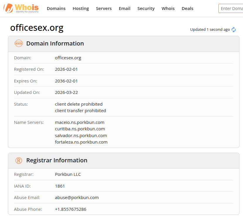Click the registered trademark icon in Registrar Information

click(18, 161)
